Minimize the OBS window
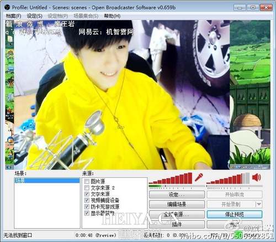276x242 pixels. click(240, 8)
